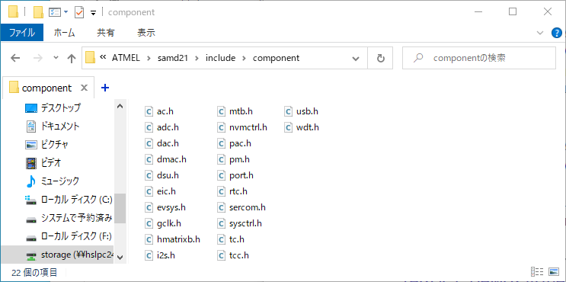
Task: Open Customize Quick Access Toolbar dropdown
Action: click(93, 13)
